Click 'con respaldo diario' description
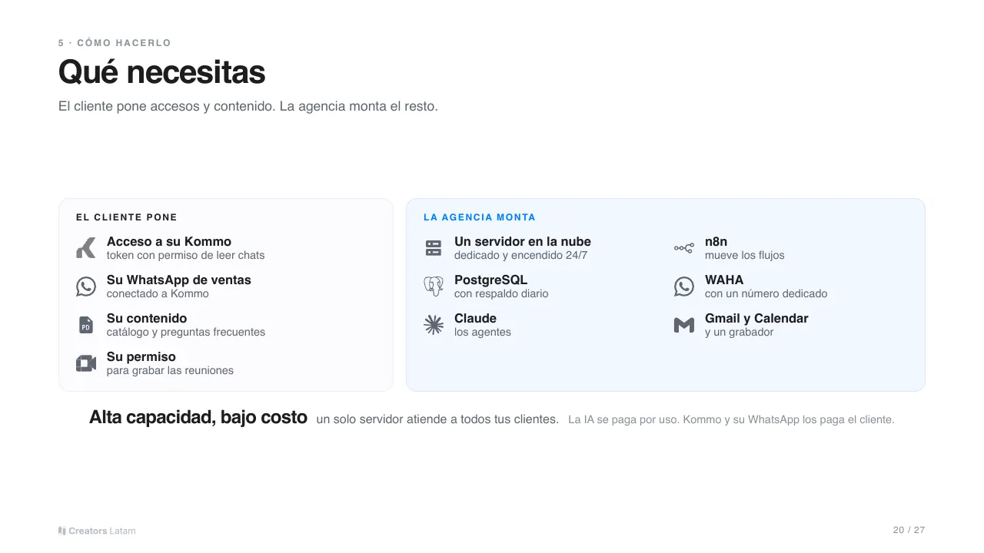This screenshot has width=984, height=553. (501, 293)
